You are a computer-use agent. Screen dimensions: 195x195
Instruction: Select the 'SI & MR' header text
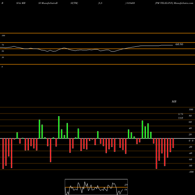(x=21, y=3)
